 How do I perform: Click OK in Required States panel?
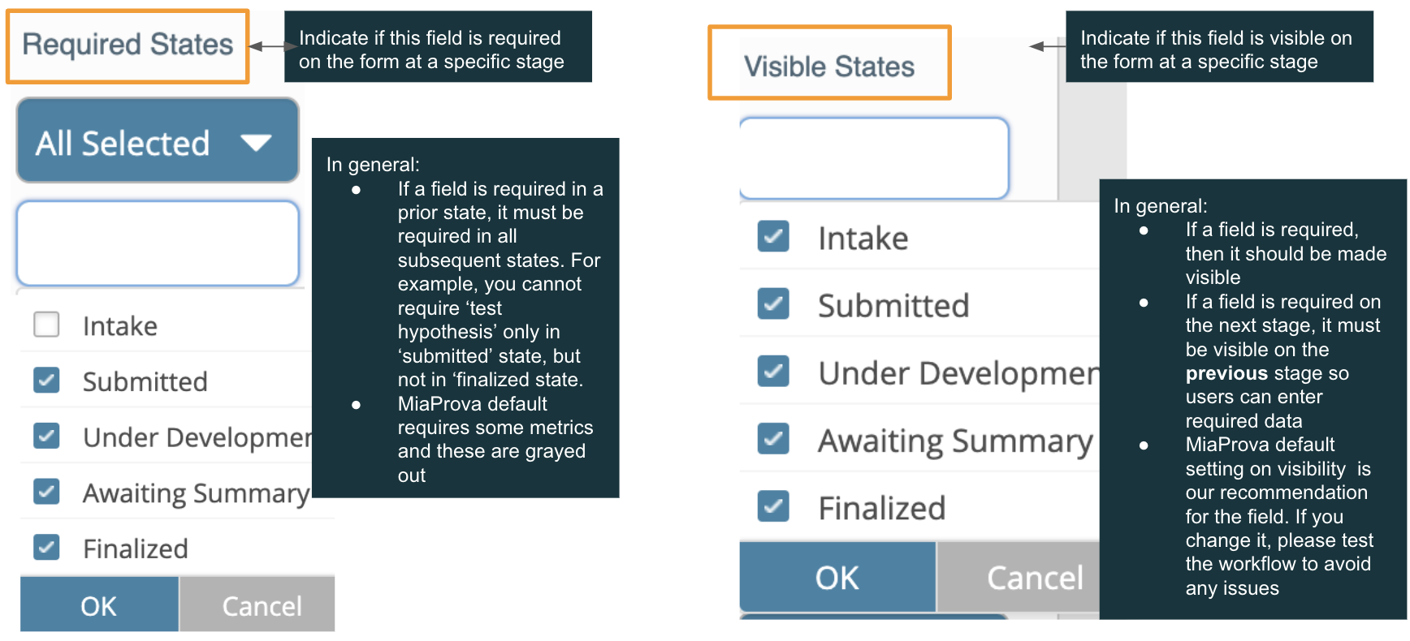[x=99, y=604]
